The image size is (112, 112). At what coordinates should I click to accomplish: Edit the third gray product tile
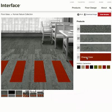78,48
